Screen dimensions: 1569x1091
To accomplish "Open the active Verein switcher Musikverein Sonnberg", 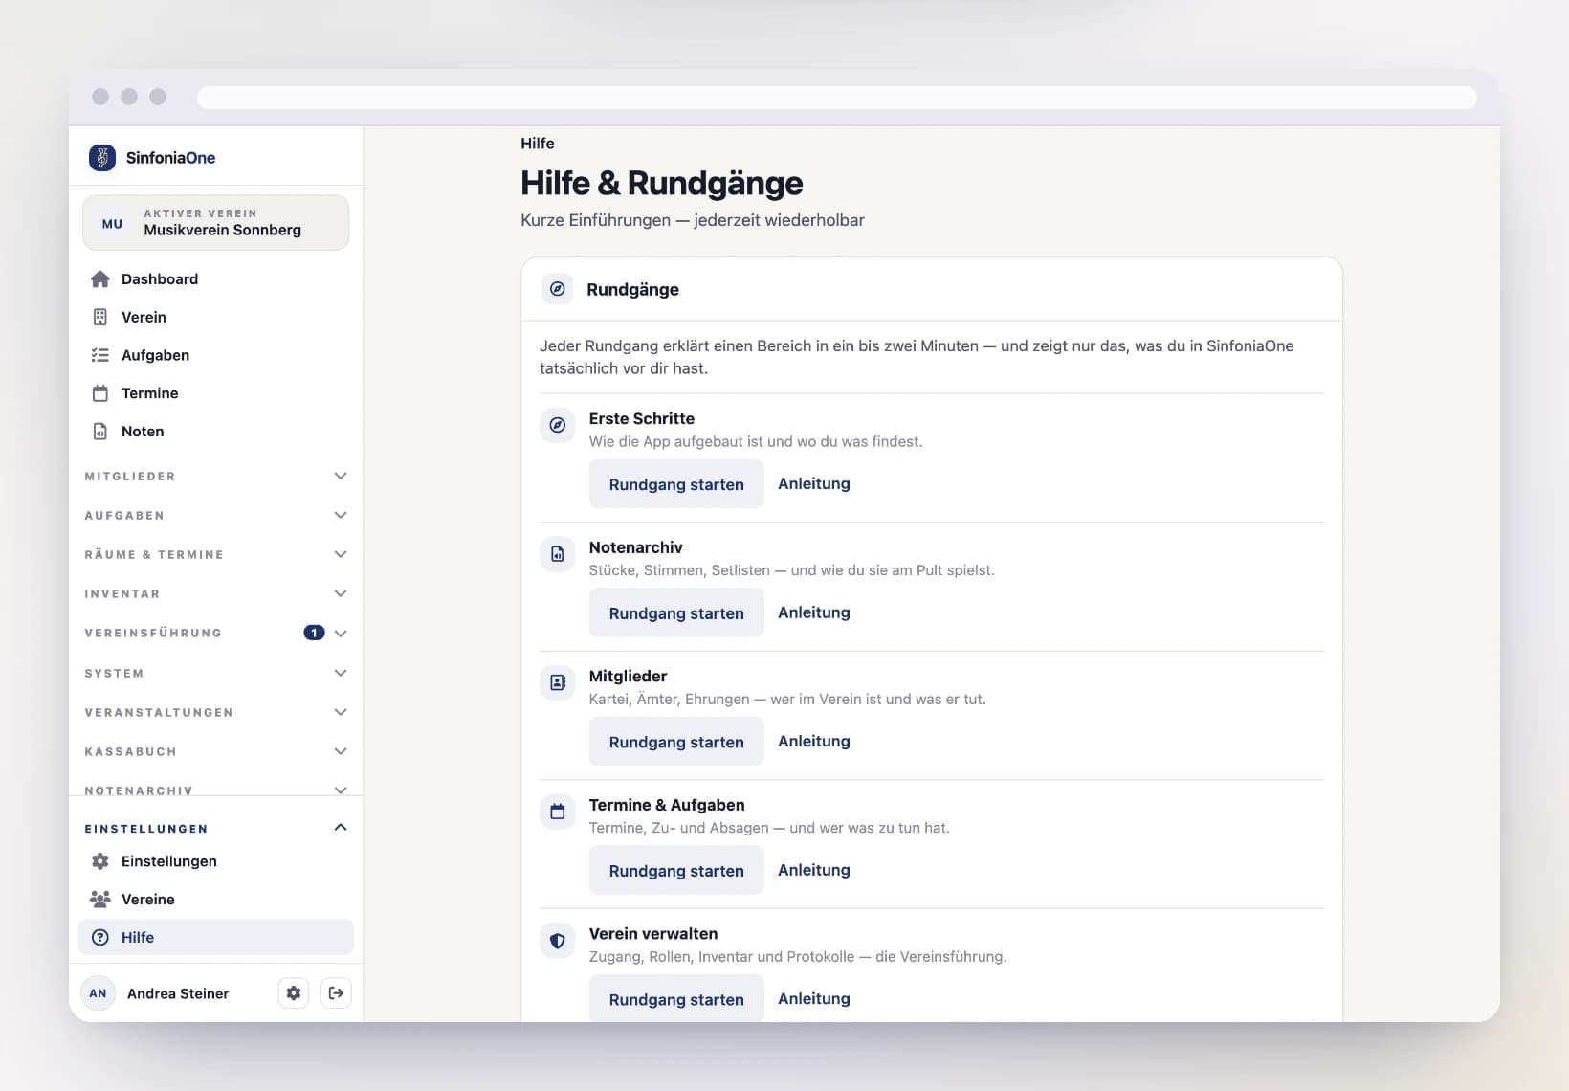I will click(216, 223).
